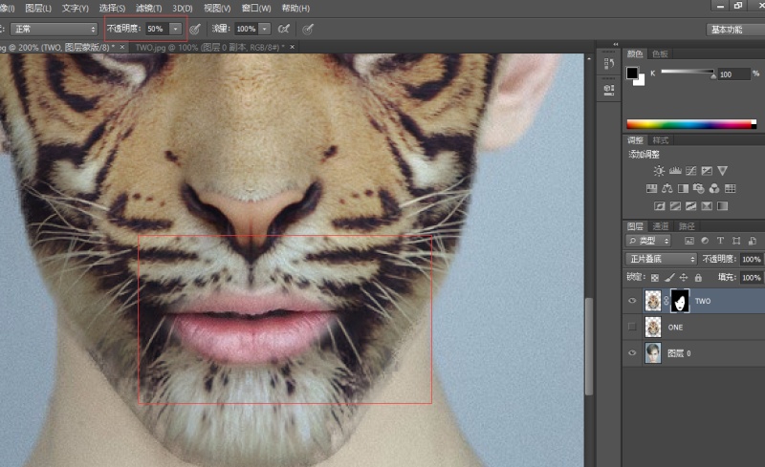This screenshot has height=467, width=765.
Task: Filter layers by text layer type
Action: coord(720,241)
